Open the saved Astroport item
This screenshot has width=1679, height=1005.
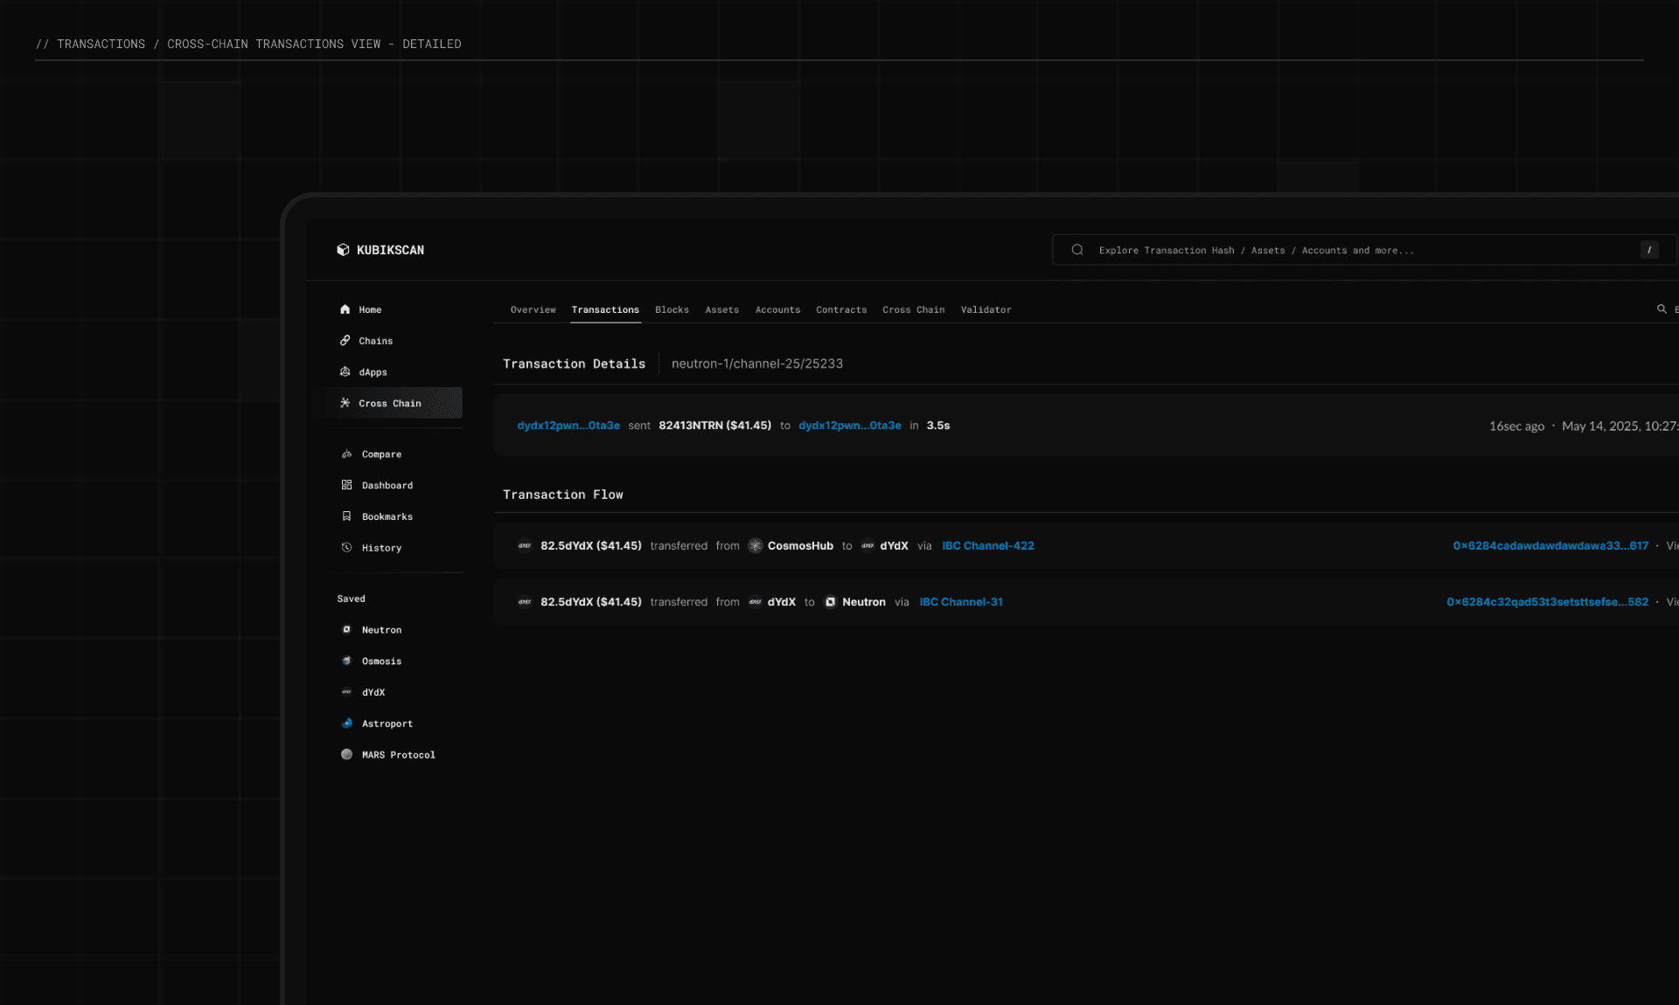pos(387,724)
